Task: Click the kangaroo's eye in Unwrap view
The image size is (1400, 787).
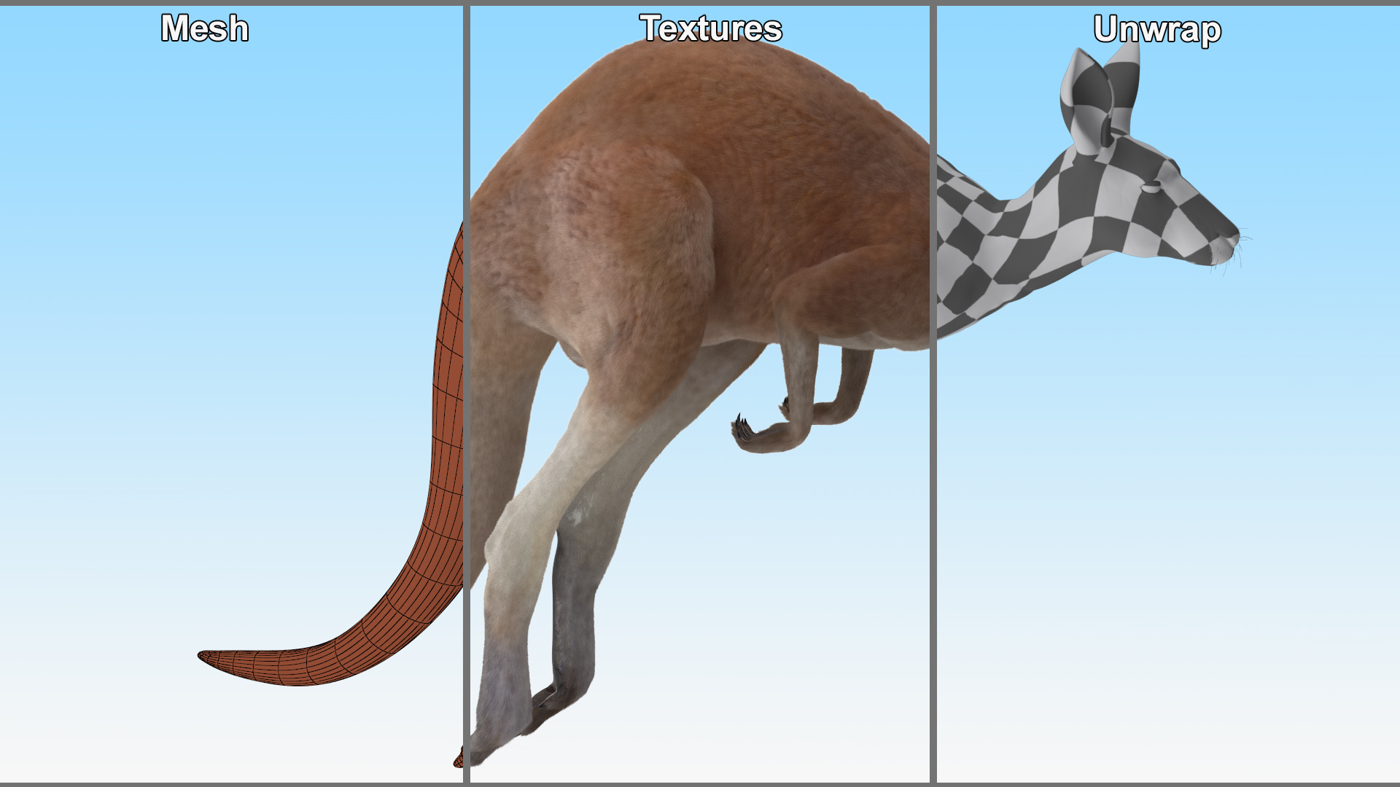Action: (x=1151, y=188)
